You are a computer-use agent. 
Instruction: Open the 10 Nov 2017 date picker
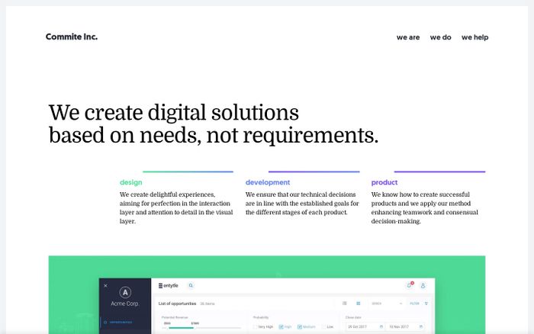click(x=406, y=327)
